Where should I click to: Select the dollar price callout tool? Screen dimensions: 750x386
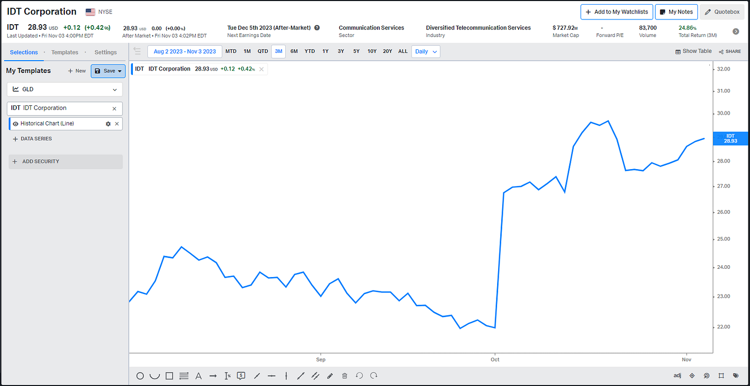pos(241,375)
